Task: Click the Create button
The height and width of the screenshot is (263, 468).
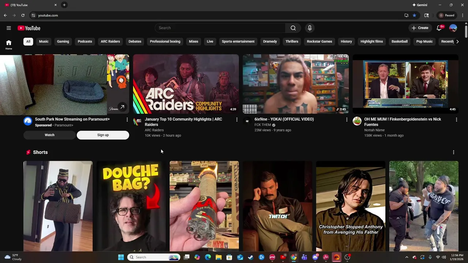Action: click(x=420, y=28)
